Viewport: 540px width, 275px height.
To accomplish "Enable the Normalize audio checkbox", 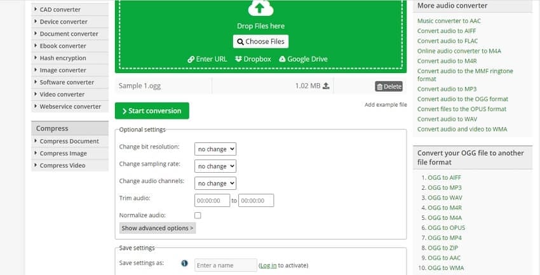I will 198,215.
